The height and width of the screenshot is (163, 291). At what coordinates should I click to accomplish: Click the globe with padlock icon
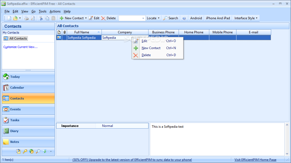(31, 152)
